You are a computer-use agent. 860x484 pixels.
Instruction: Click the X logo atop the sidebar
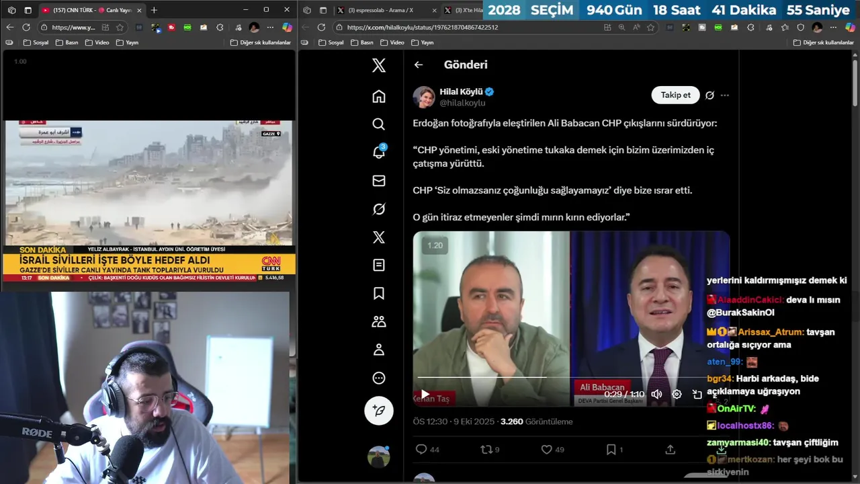[x=379, y=65]
